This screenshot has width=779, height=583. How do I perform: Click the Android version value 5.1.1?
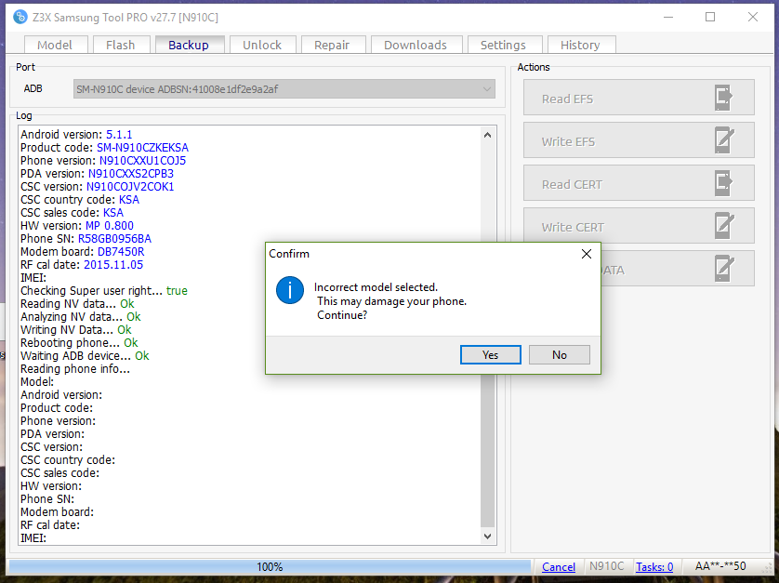119,135
